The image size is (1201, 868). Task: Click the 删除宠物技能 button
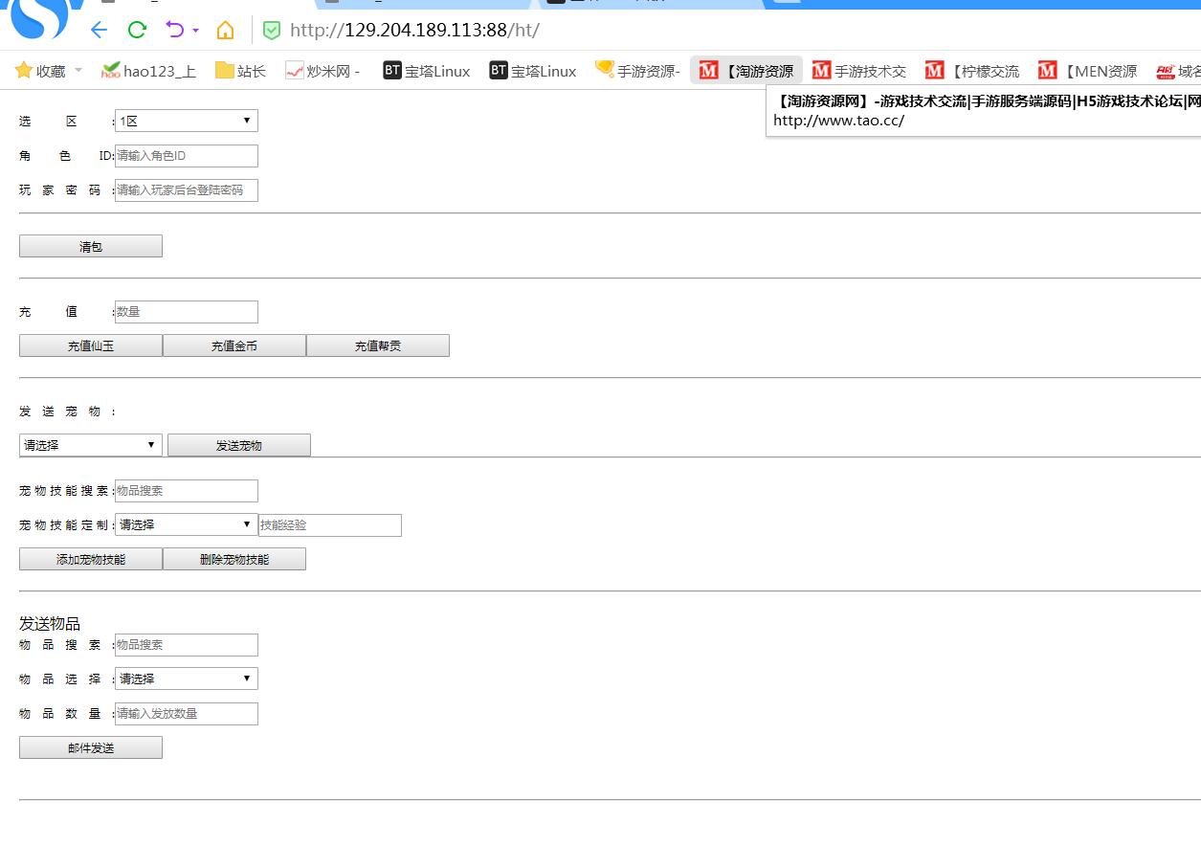click(234, 559)
